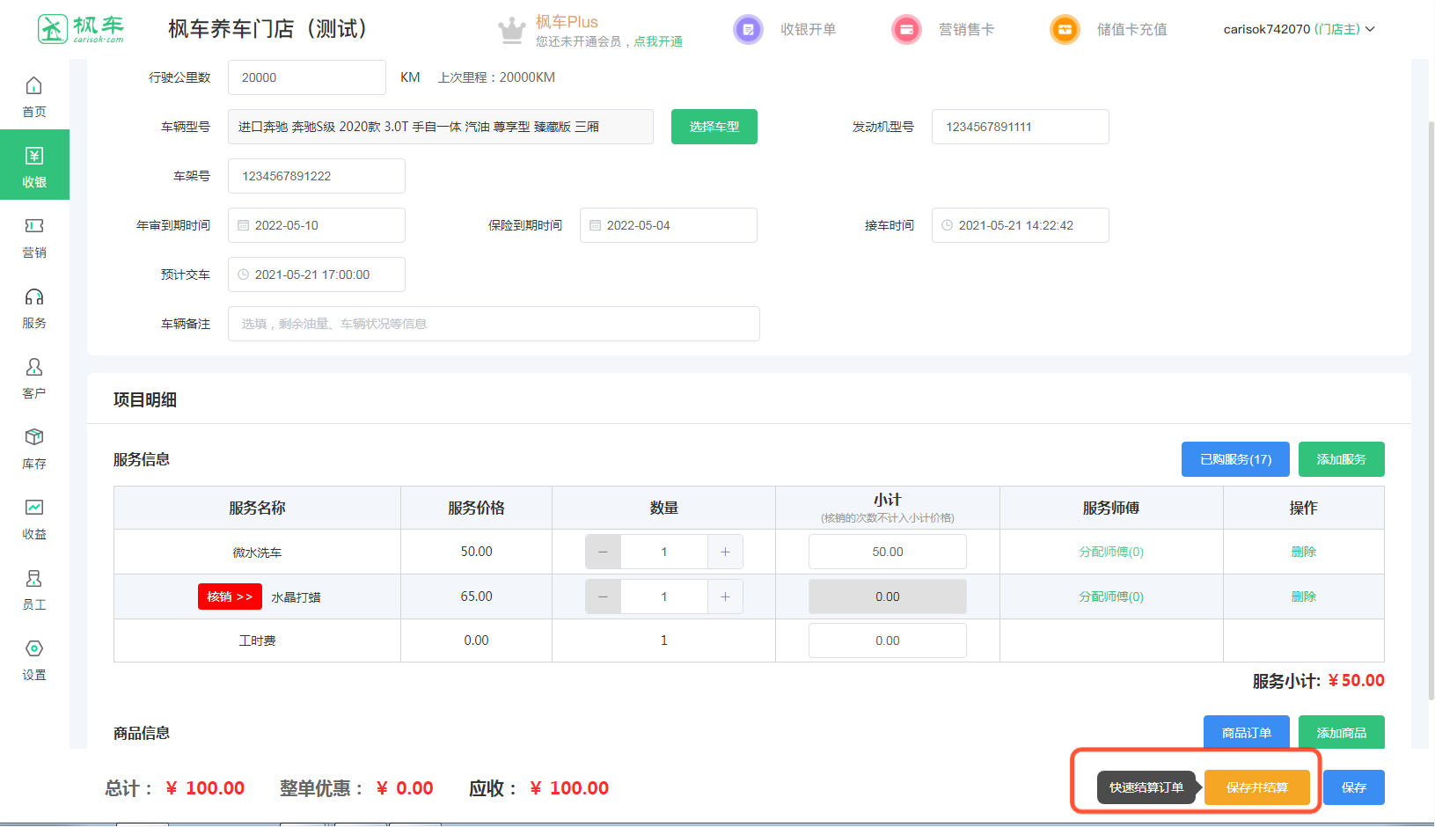Viewport: 1435px width, 827px height.
Task: Open the 保险到期时间 date picker
Action: click(x=669, y=225)
